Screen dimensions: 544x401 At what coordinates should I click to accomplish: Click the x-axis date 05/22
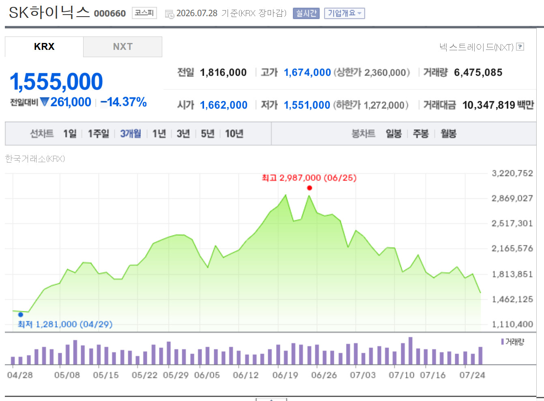[144, 375]
